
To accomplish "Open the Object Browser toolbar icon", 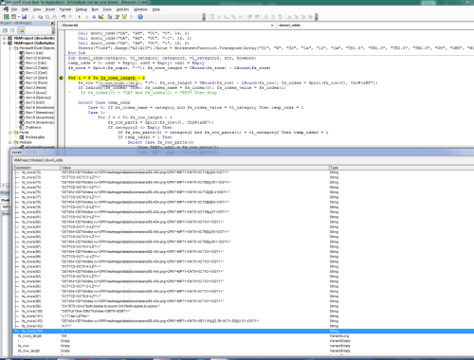I will click(124, 17).
